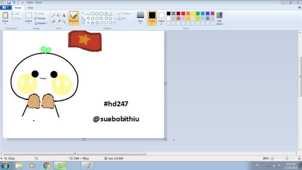Screen dimensions: 302x170
Task: Select the Magnifier tool
Action: coord(64,22)
